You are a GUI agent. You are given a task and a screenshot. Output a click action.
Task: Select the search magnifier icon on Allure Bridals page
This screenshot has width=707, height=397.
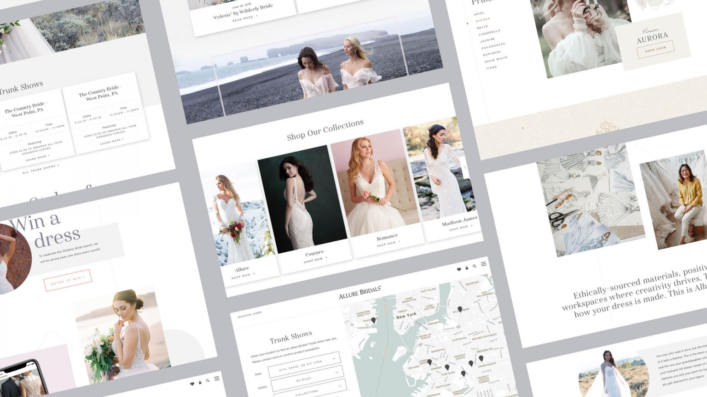click(x=475, y=266)
